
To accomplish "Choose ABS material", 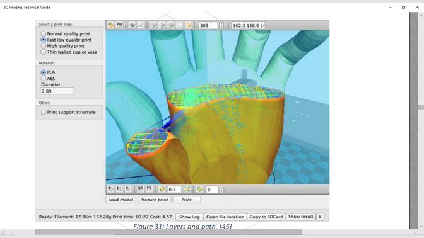I will pyautogui.click(x=48, y=78).
